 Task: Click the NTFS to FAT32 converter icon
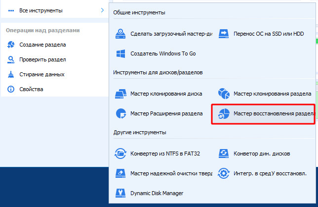pos(120,153)
